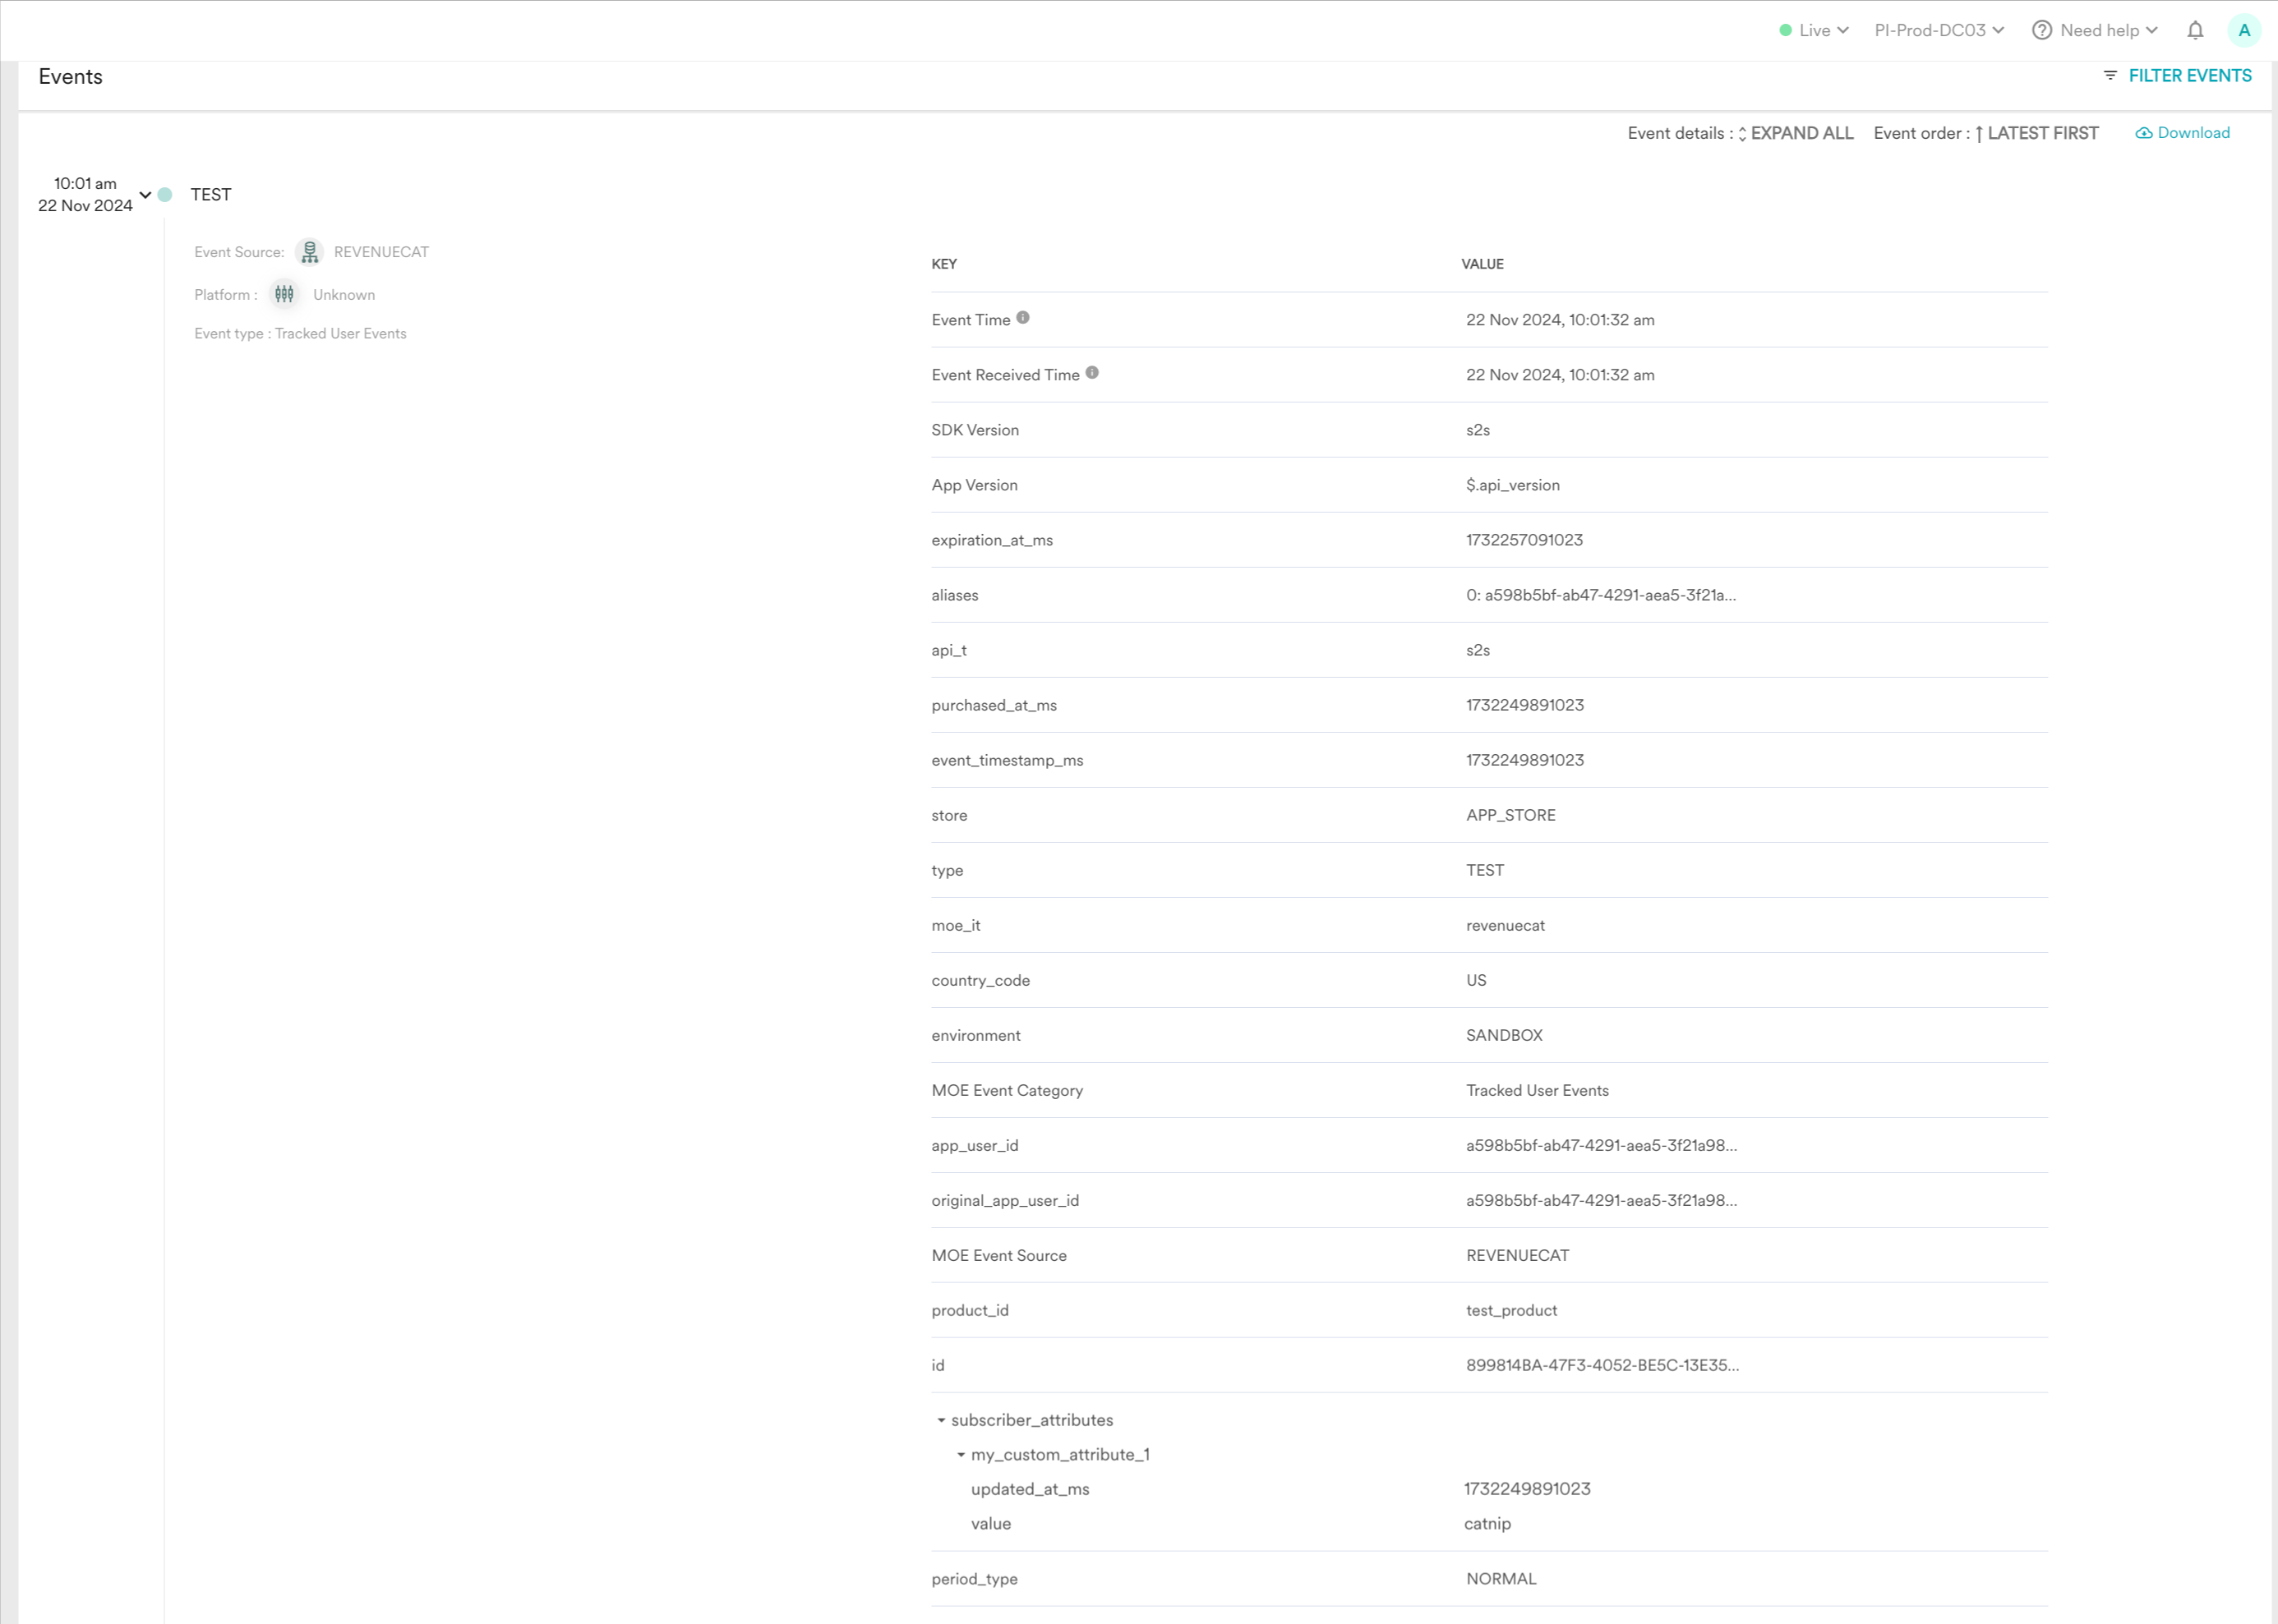Image resolution: width=2278 pixels, height=1624 pixels.
Task: Click the Platform Unknown icon
Action: tap(284, 294)
